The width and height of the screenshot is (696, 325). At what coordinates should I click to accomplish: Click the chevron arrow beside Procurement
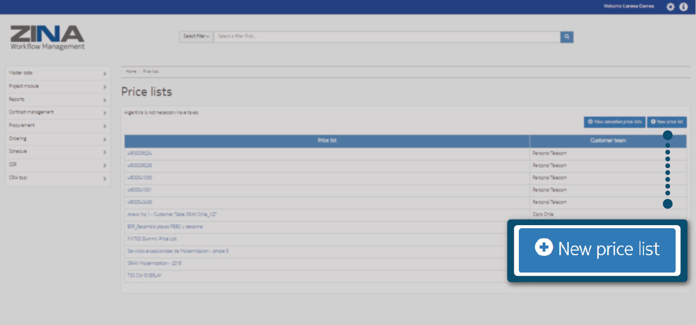pyautogui.click(x=104, y=126)
